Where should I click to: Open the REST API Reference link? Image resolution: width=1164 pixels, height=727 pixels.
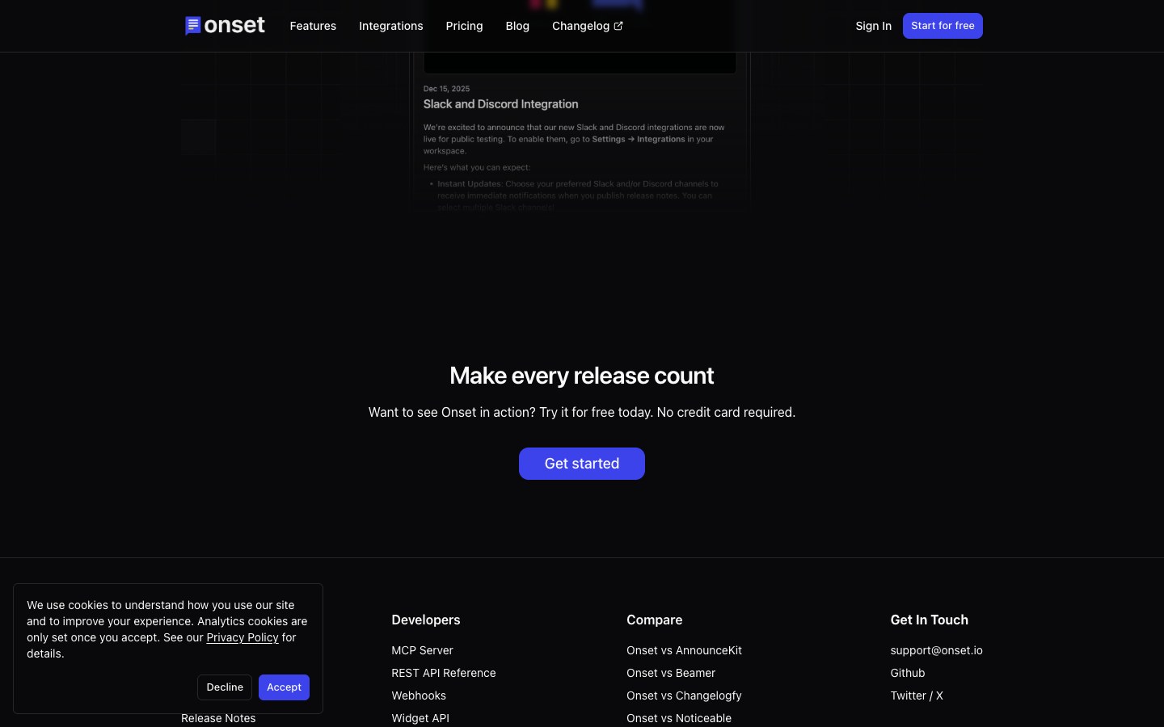coord(444,673)
